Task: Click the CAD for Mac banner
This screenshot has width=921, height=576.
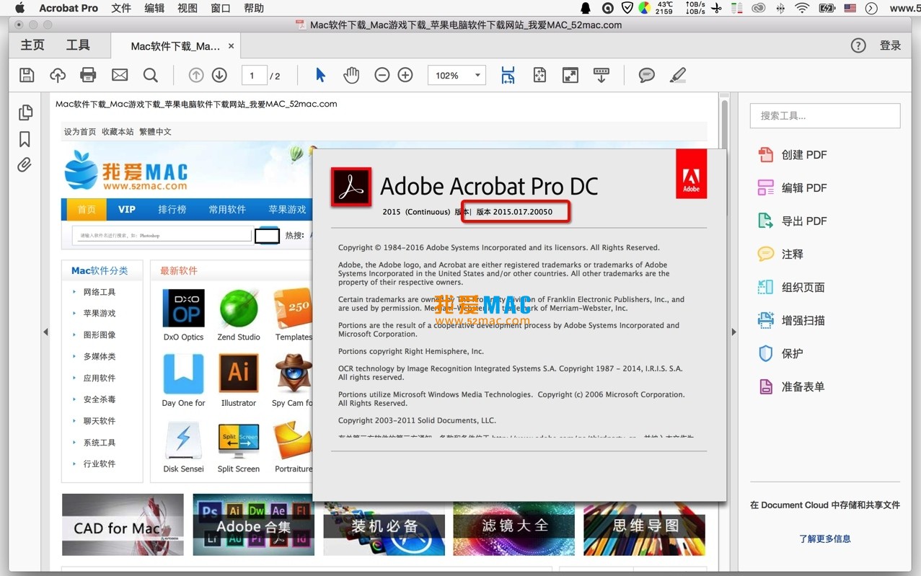Action: click(x=123, y=525)
